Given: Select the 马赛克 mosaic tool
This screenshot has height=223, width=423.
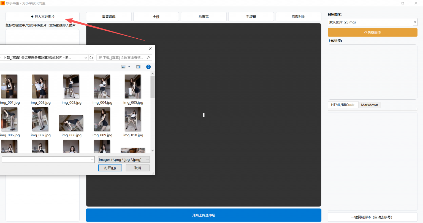Looking at the screenshot, I should pos(204,17).
